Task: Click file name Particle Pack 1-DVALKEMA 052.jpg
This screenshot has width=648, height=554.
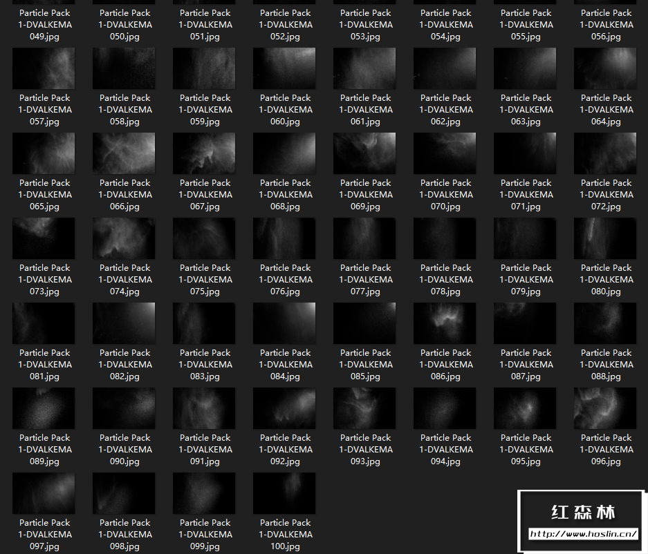Action: pyautogui.click(x=285, y=25)
